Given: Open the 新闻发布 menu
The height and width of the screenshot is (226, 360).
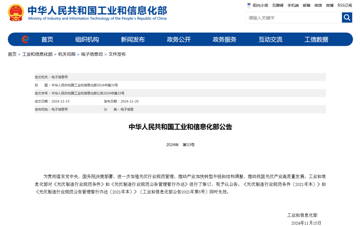Looking at the screenshot, I should point(133,39).
